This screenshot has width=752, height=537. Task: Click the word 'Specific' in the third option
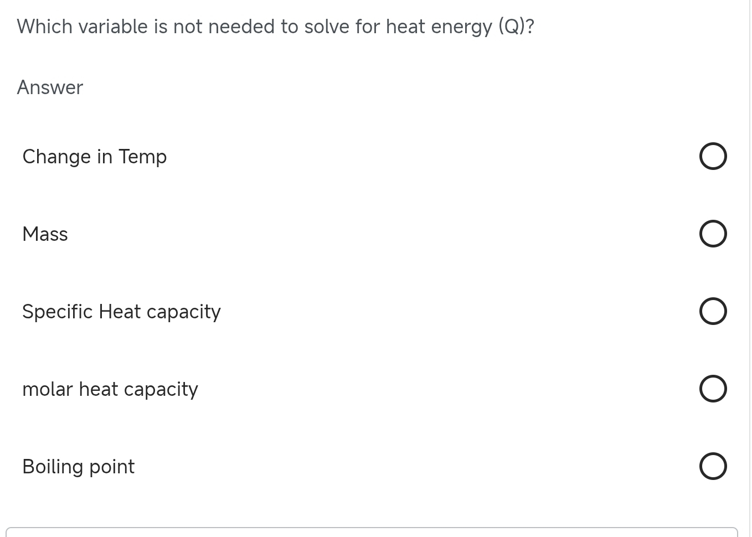click(x=57, y=312)
